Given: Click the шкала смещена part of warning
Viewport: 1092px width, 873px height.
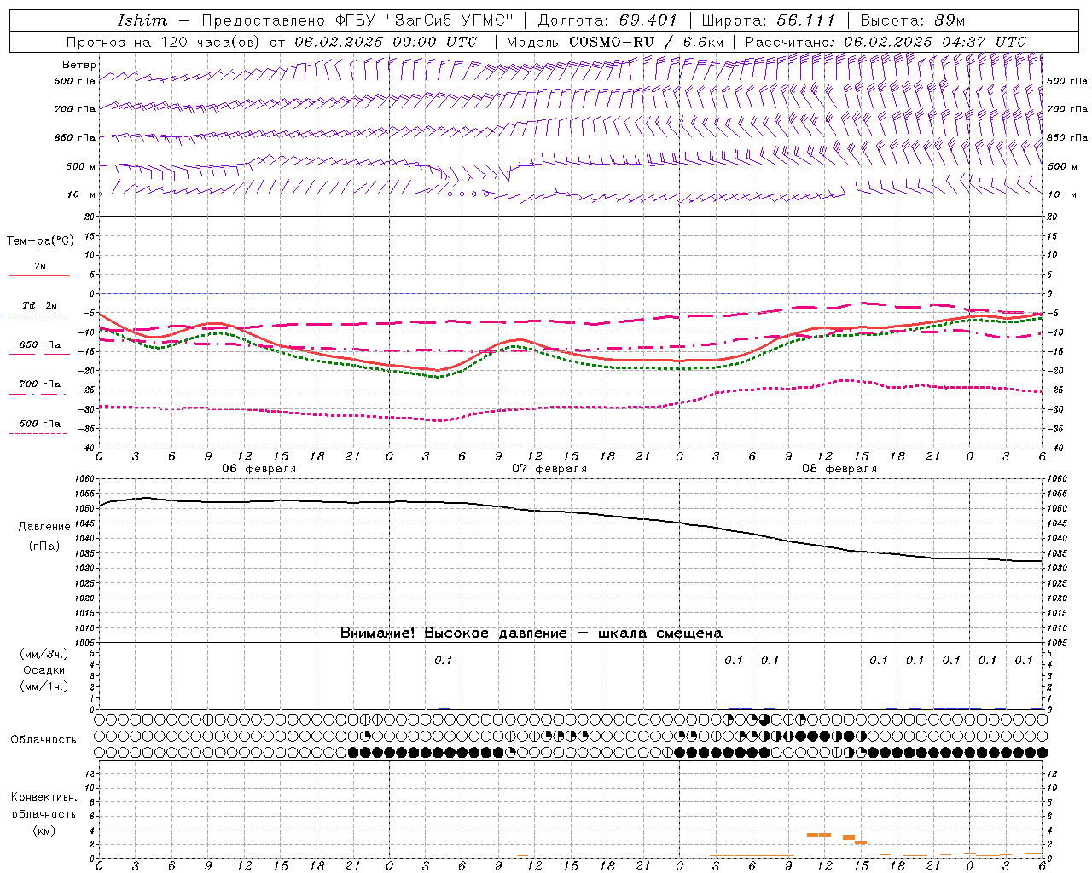Looking at the screenshot, I should [x=660, y=633].
